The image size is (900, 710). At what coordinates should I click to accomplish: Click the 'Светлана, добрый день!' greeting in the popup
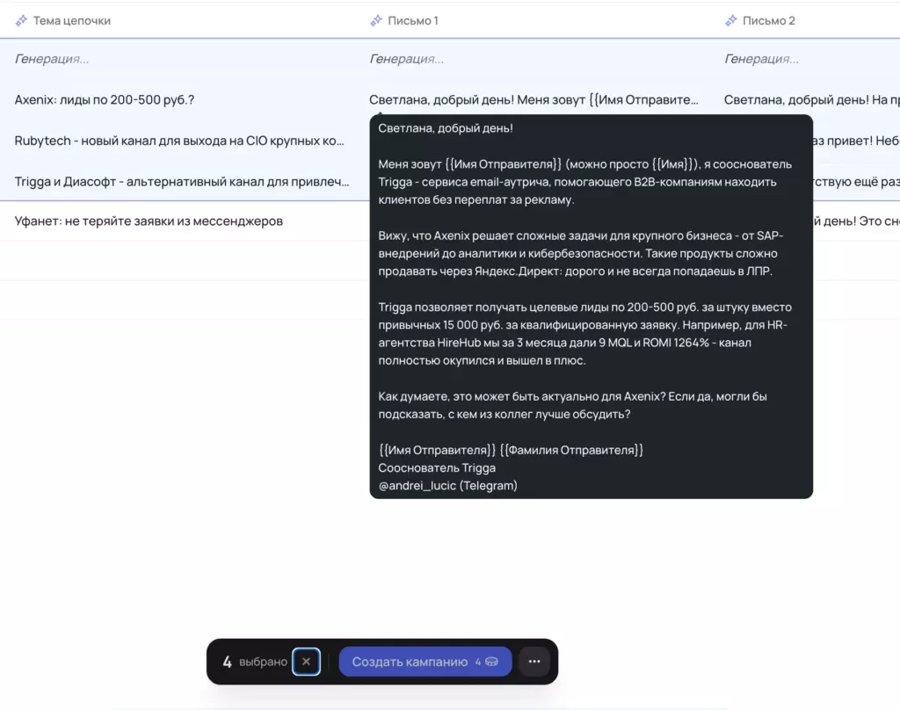[x=446, y=128]
